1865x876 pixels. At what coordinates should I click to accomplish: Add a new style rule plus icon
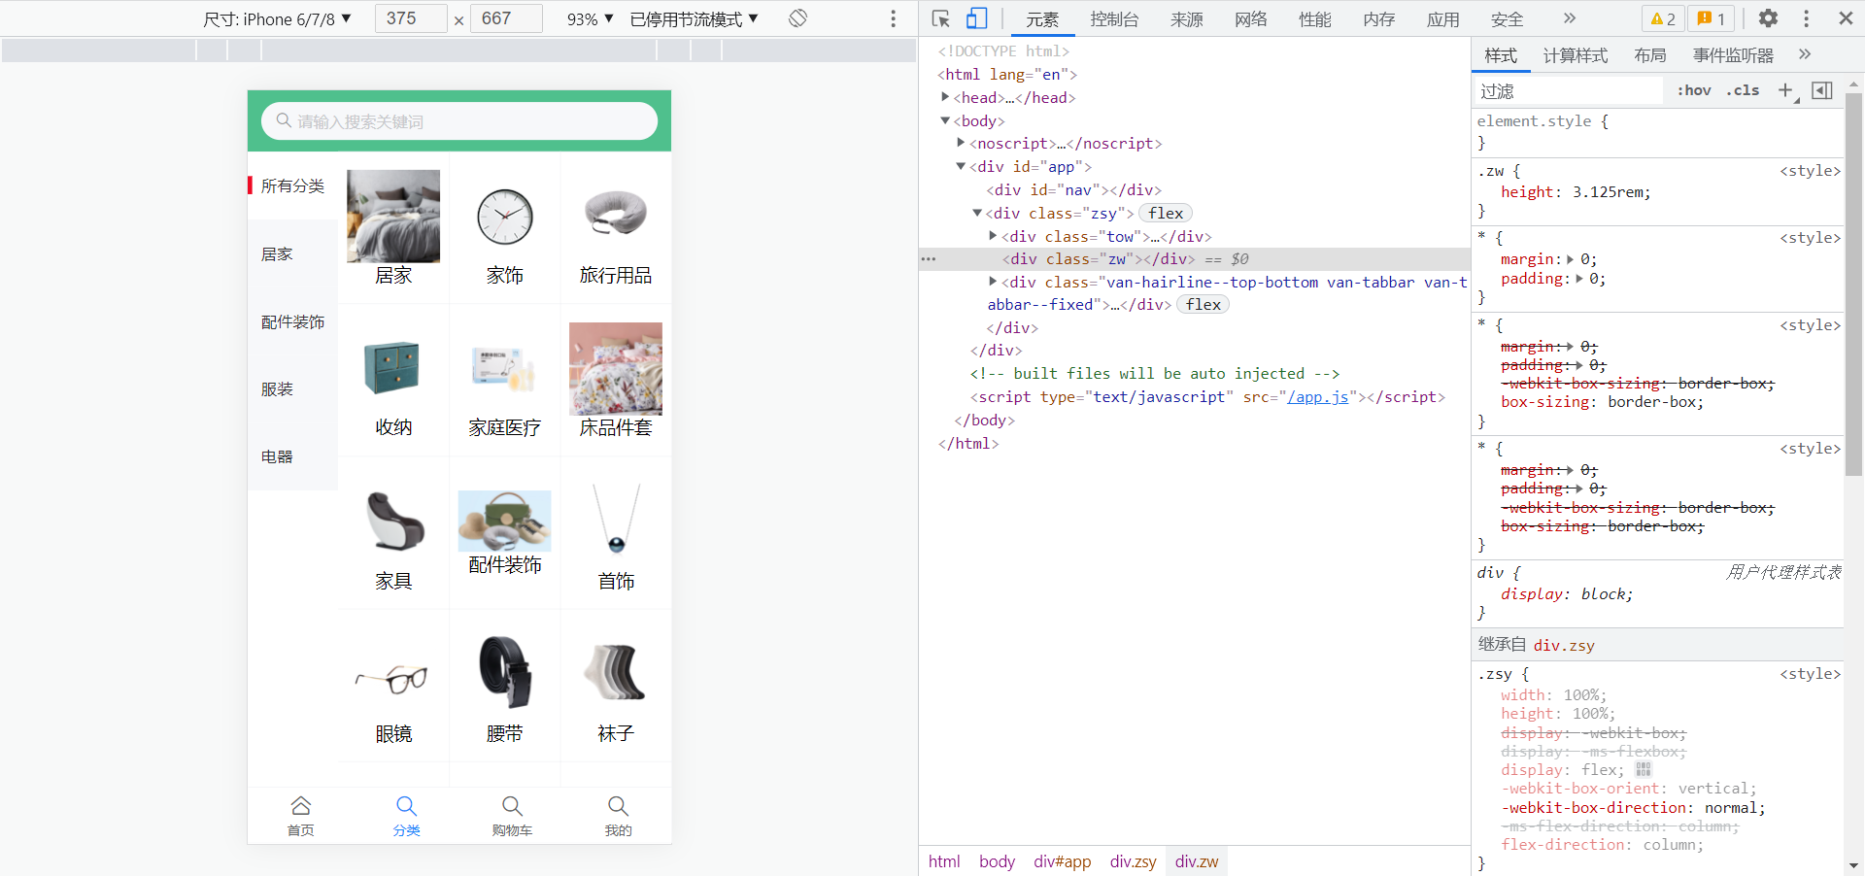click(x=1786, y=90)
